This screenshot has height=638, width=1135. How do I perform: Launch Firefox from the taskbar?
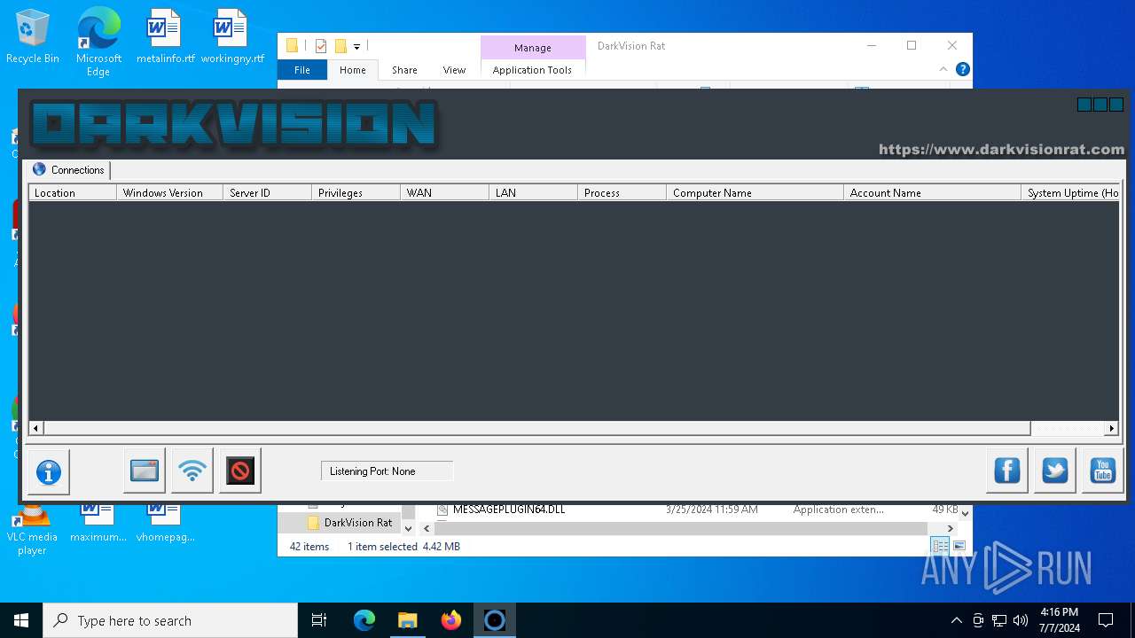pos(450,620)
